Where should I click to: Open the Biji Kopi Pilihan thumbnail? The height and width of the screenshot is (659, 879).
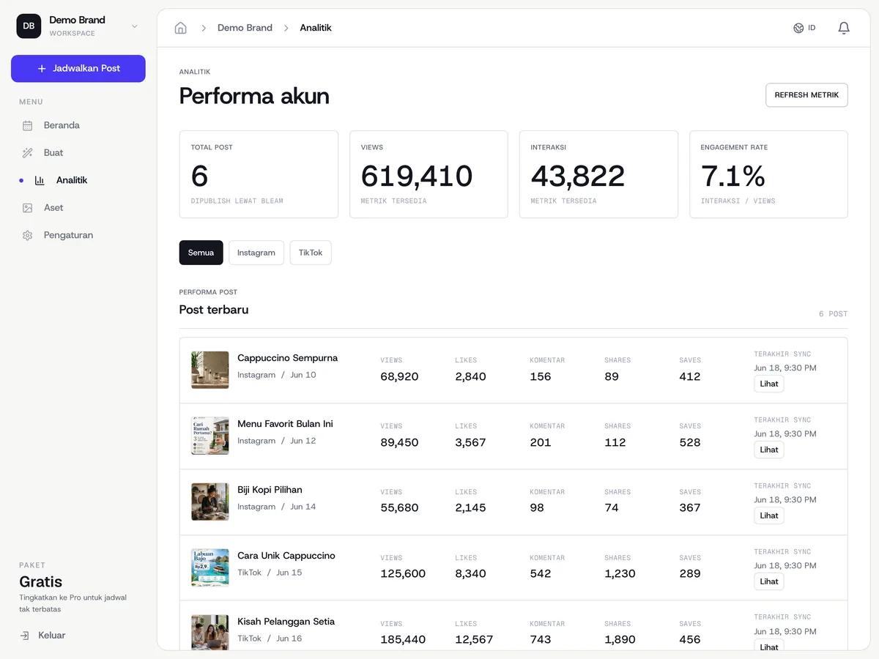tap(209, 502)
